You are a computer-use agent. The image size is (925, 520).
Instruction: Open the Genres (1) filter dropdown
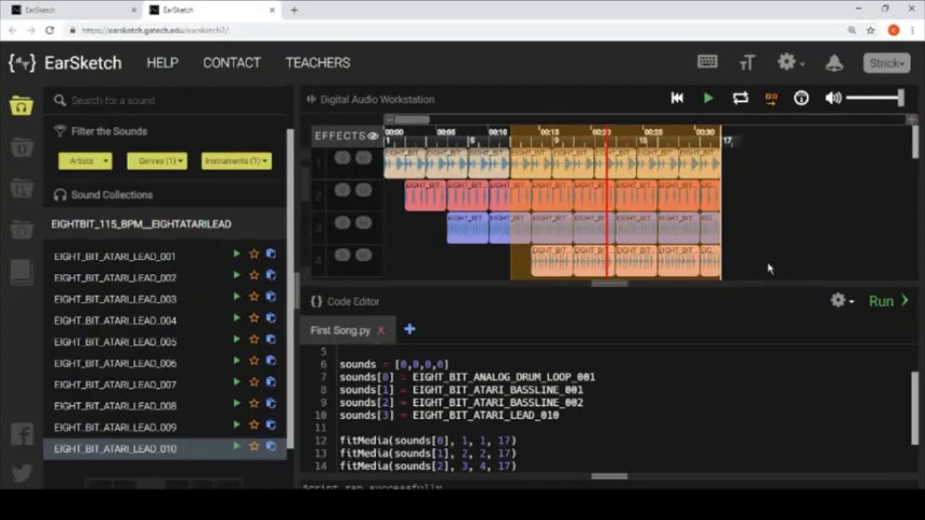coord(157,161)
